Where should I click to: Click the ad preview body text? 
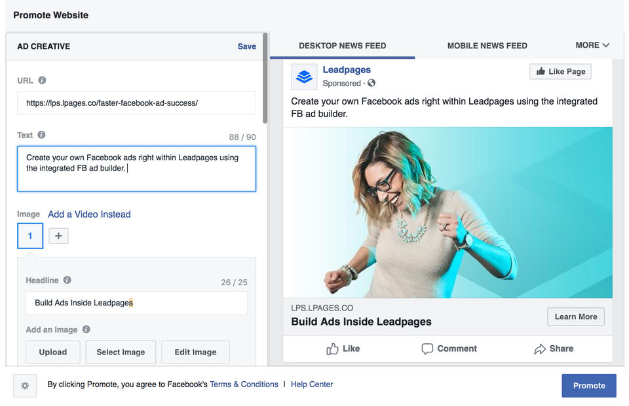pos(444,107)
